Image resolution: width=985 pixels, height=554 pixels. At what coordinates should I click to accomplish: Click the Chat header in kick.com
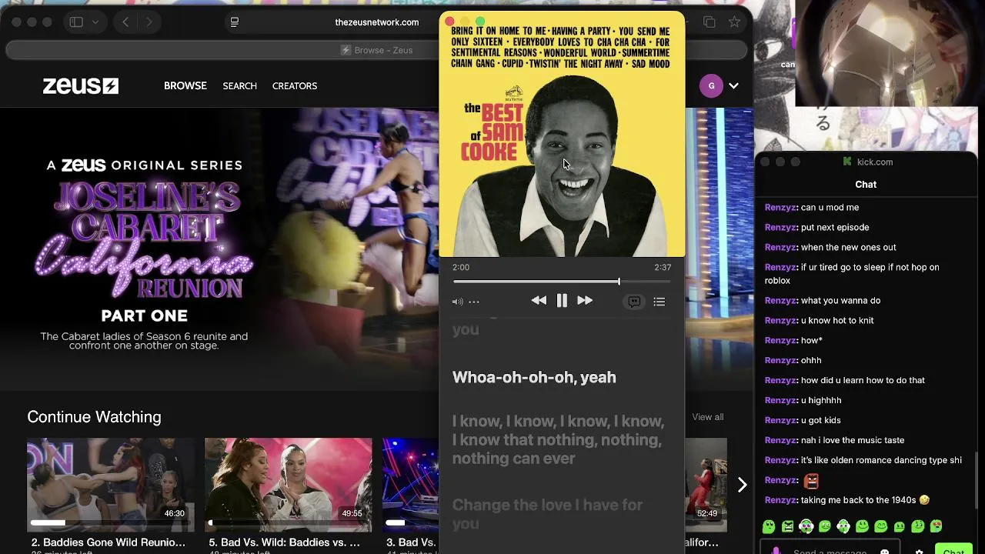pyautogui.click(x=866, y=184)
